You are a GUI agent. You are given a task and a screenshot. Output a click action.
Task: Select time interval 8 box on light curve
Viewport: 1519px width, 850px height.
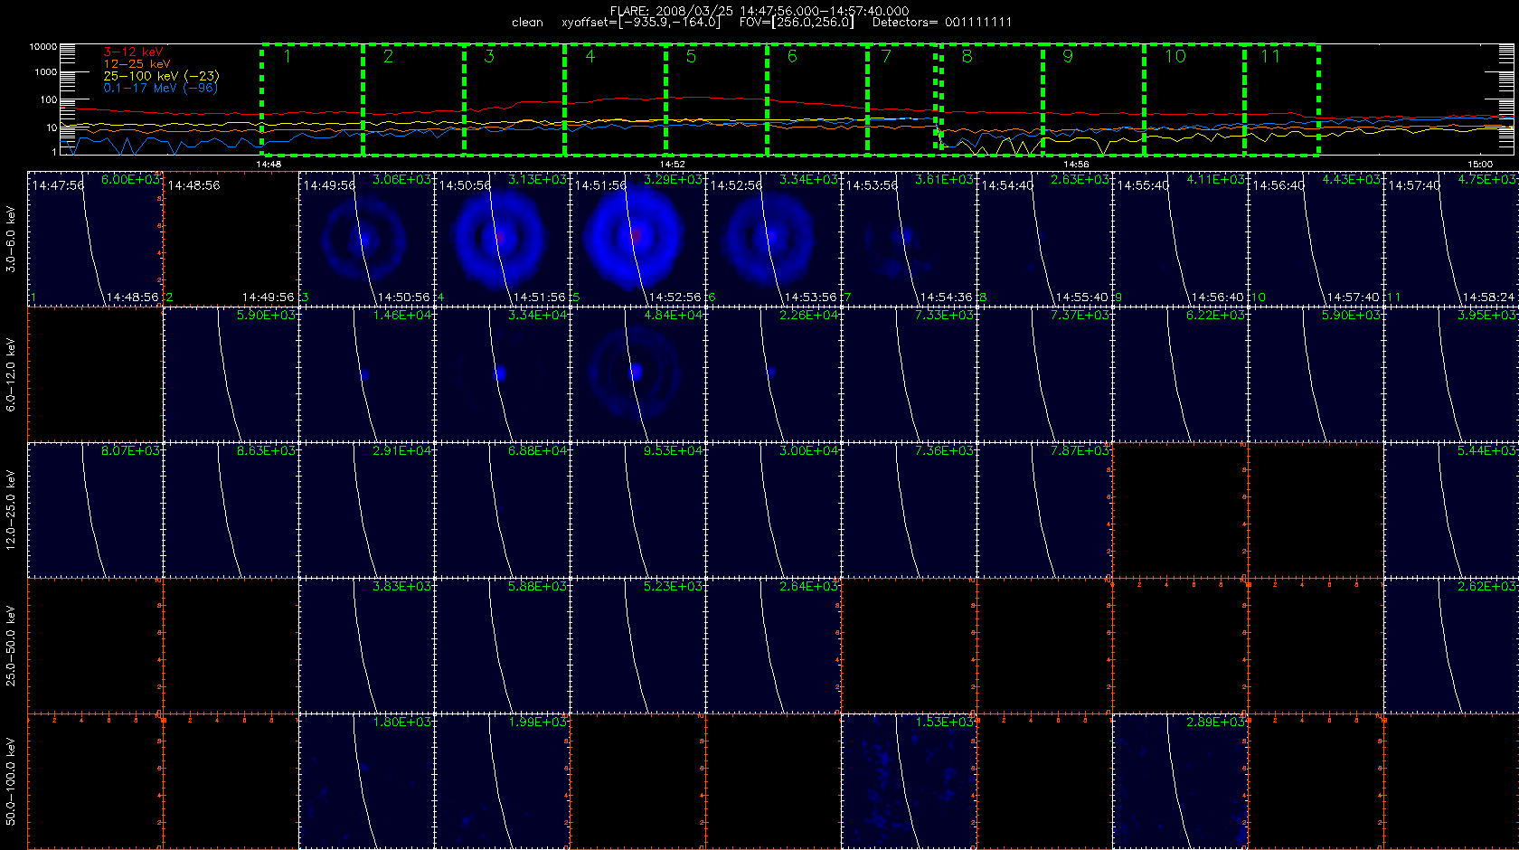[992, 99]
